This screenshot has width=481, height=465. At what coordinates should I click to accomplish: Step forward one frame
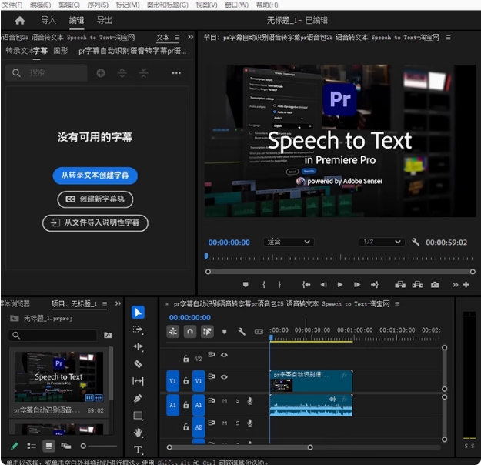(x=357, y=285)
